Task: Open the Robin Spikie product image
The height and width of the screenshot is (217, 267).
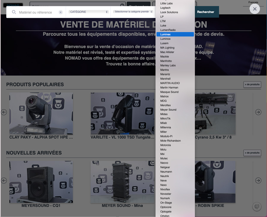Action: [215, 182]
